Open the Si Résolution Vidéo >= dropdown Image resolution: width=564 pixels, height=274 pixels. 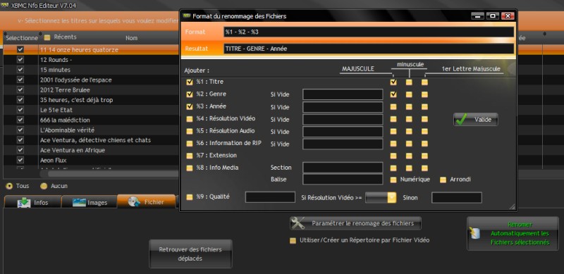(x=392, y=197)
